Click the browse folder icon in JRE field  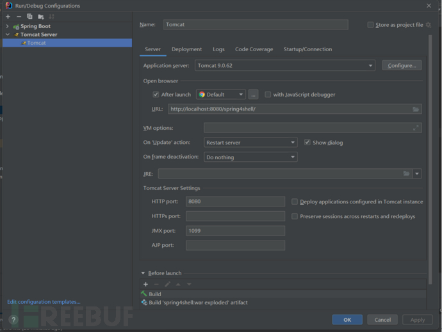(x=406, y=174)
